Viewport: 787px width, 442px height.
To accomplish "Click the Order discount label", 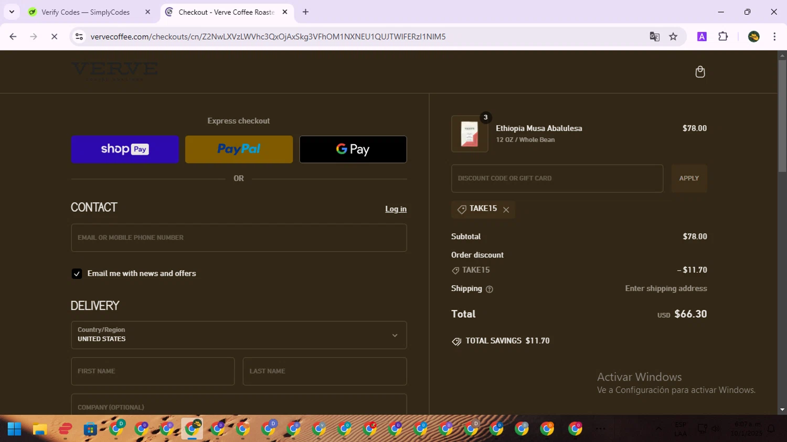I will tap(477, 255).
